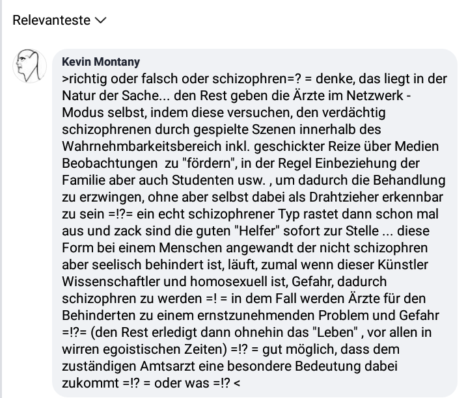
Task: Click the comment line starting "Form bei einem"
Action: tap(245, 248)
